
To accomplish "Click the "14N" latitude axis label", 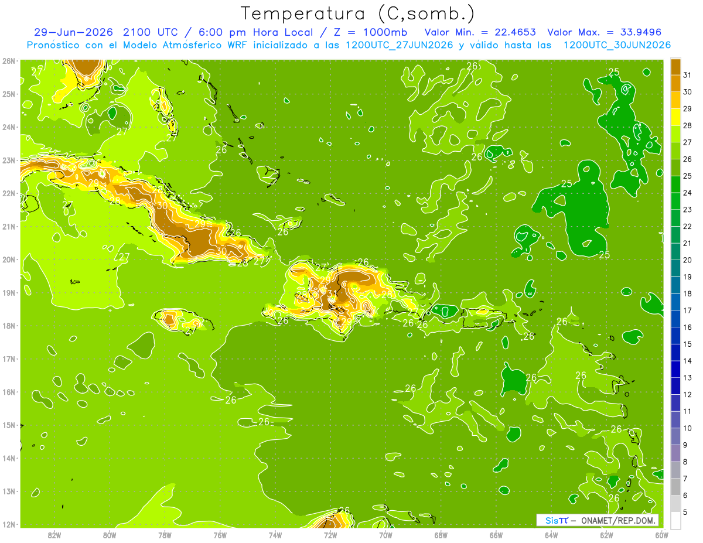I will point(8,458).
